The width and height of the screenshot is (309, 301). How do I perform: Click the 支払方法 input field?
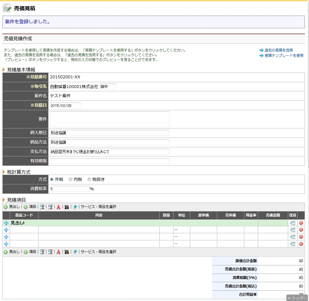[x=110, y=152]
